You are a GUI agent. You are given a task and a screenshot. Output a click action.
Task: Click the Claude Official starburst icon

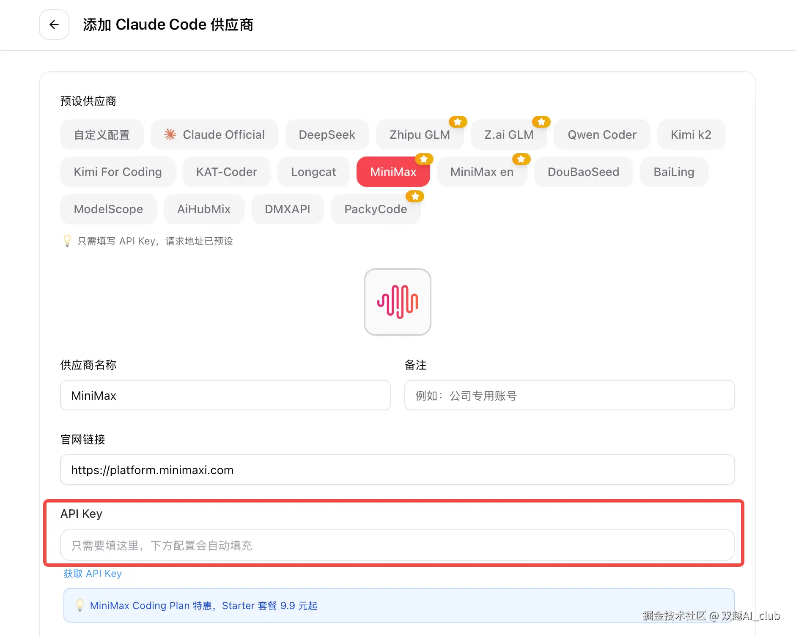(x=170, y=135)
